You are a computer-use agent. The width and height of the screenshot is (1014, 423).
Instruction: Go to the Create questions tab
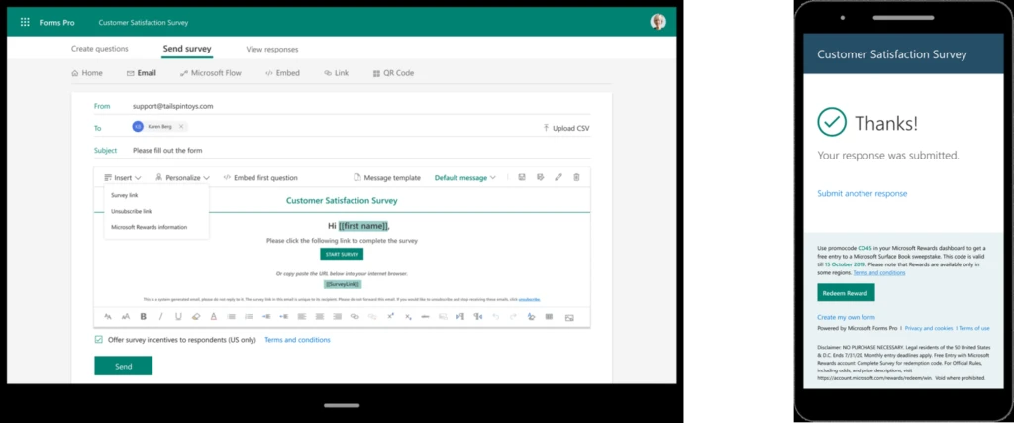99,49
